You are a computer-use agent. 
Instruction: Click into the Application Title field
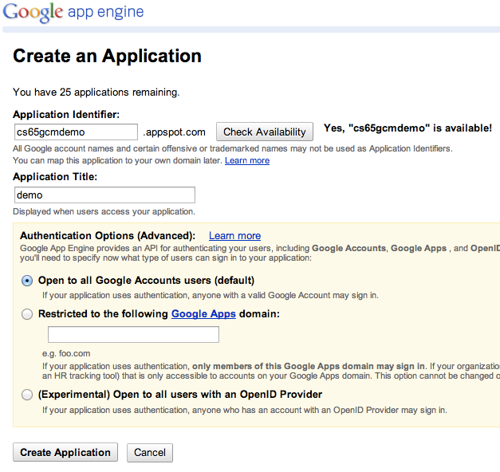pyautogui.click(x=104, y=195)
